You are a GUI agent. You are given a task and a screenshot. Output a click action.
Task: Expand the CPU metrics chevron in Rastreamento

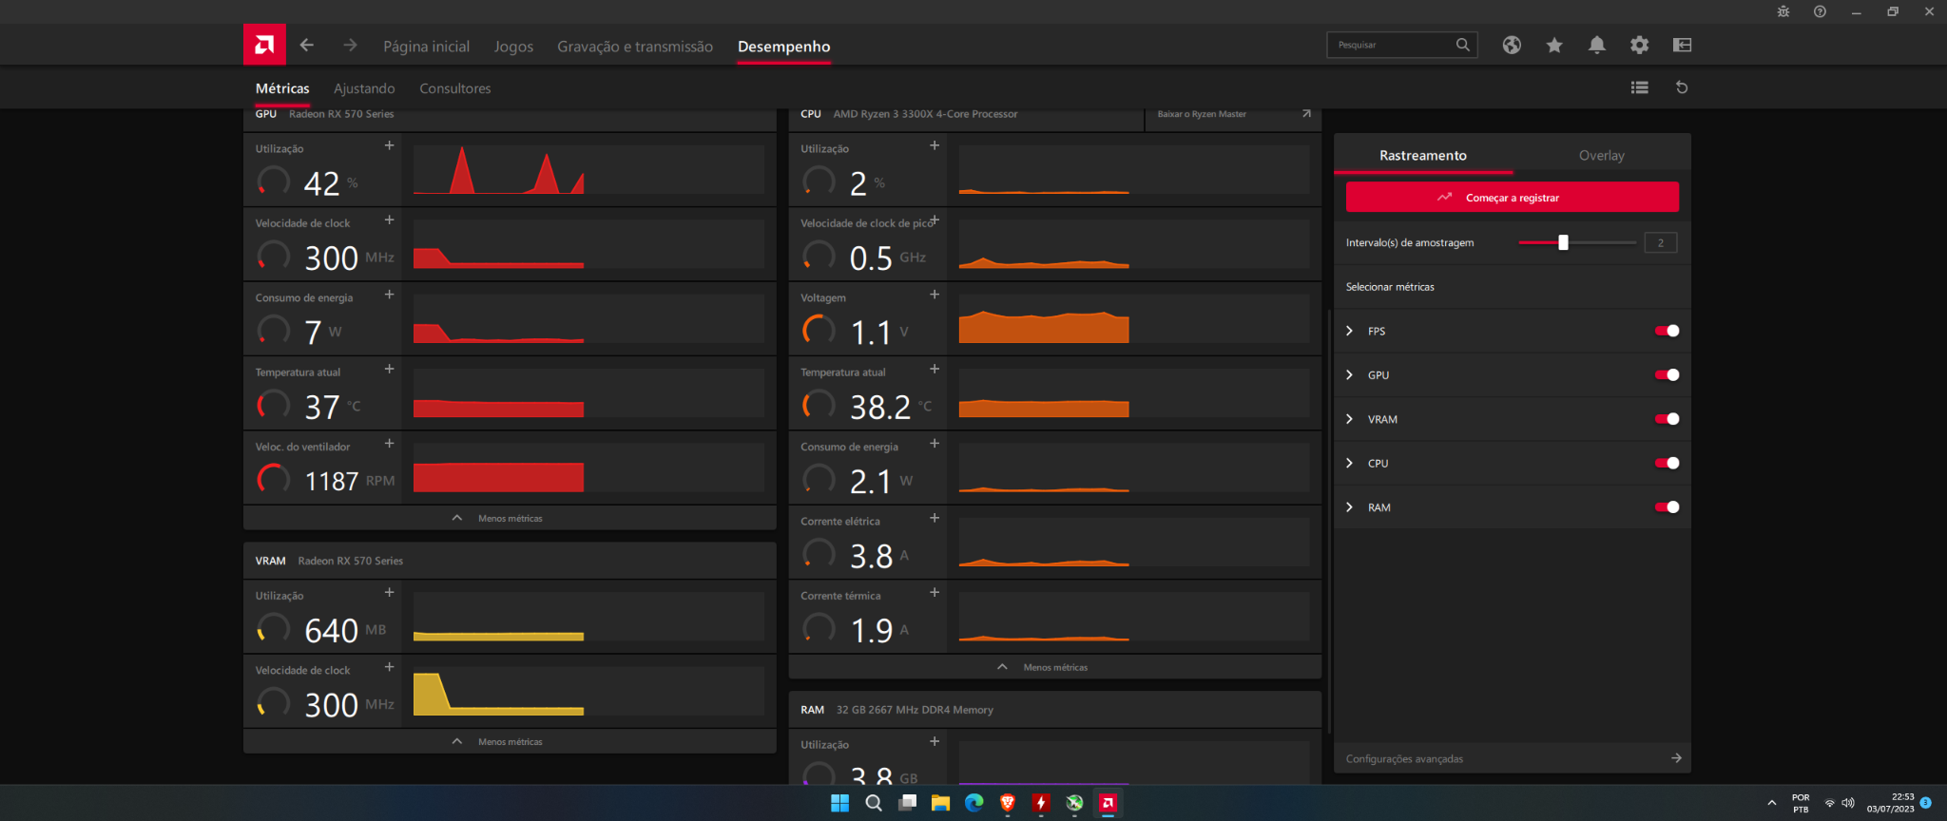click(1349, 463)
